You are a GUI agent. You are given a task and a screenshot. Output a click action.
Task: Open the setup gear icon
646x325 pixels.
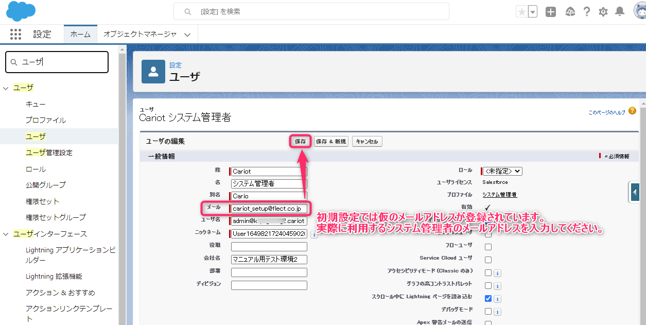pos(603,12)
